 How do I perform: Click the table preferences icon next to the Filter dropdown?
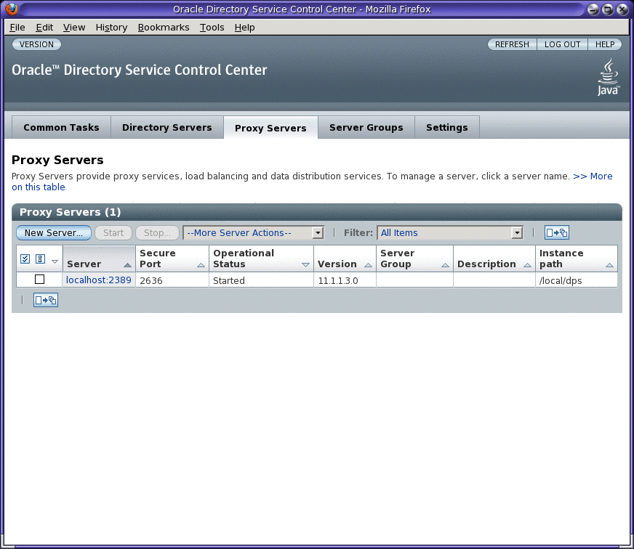[557, 232]
